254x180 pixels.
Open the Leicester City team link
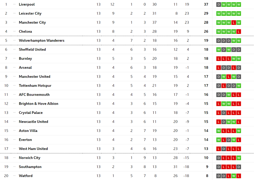click(x=30, y=13)
